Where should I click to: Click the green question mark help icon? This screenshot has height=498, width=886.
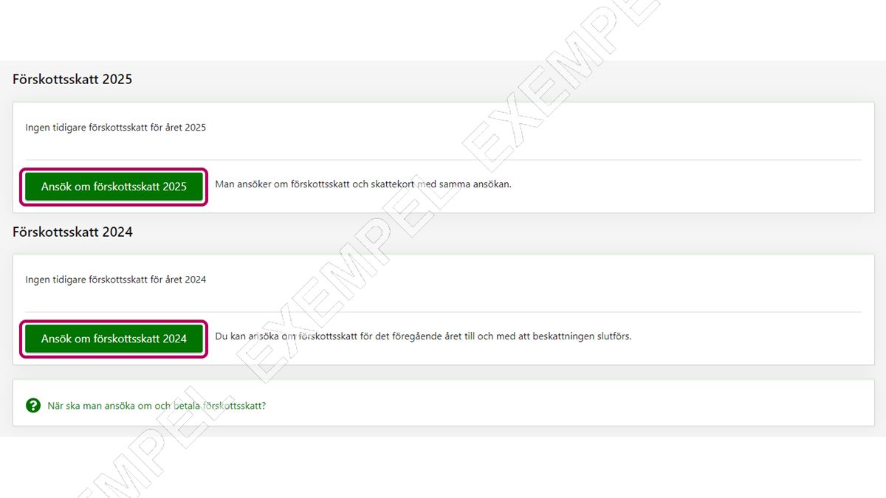point(32,405)
